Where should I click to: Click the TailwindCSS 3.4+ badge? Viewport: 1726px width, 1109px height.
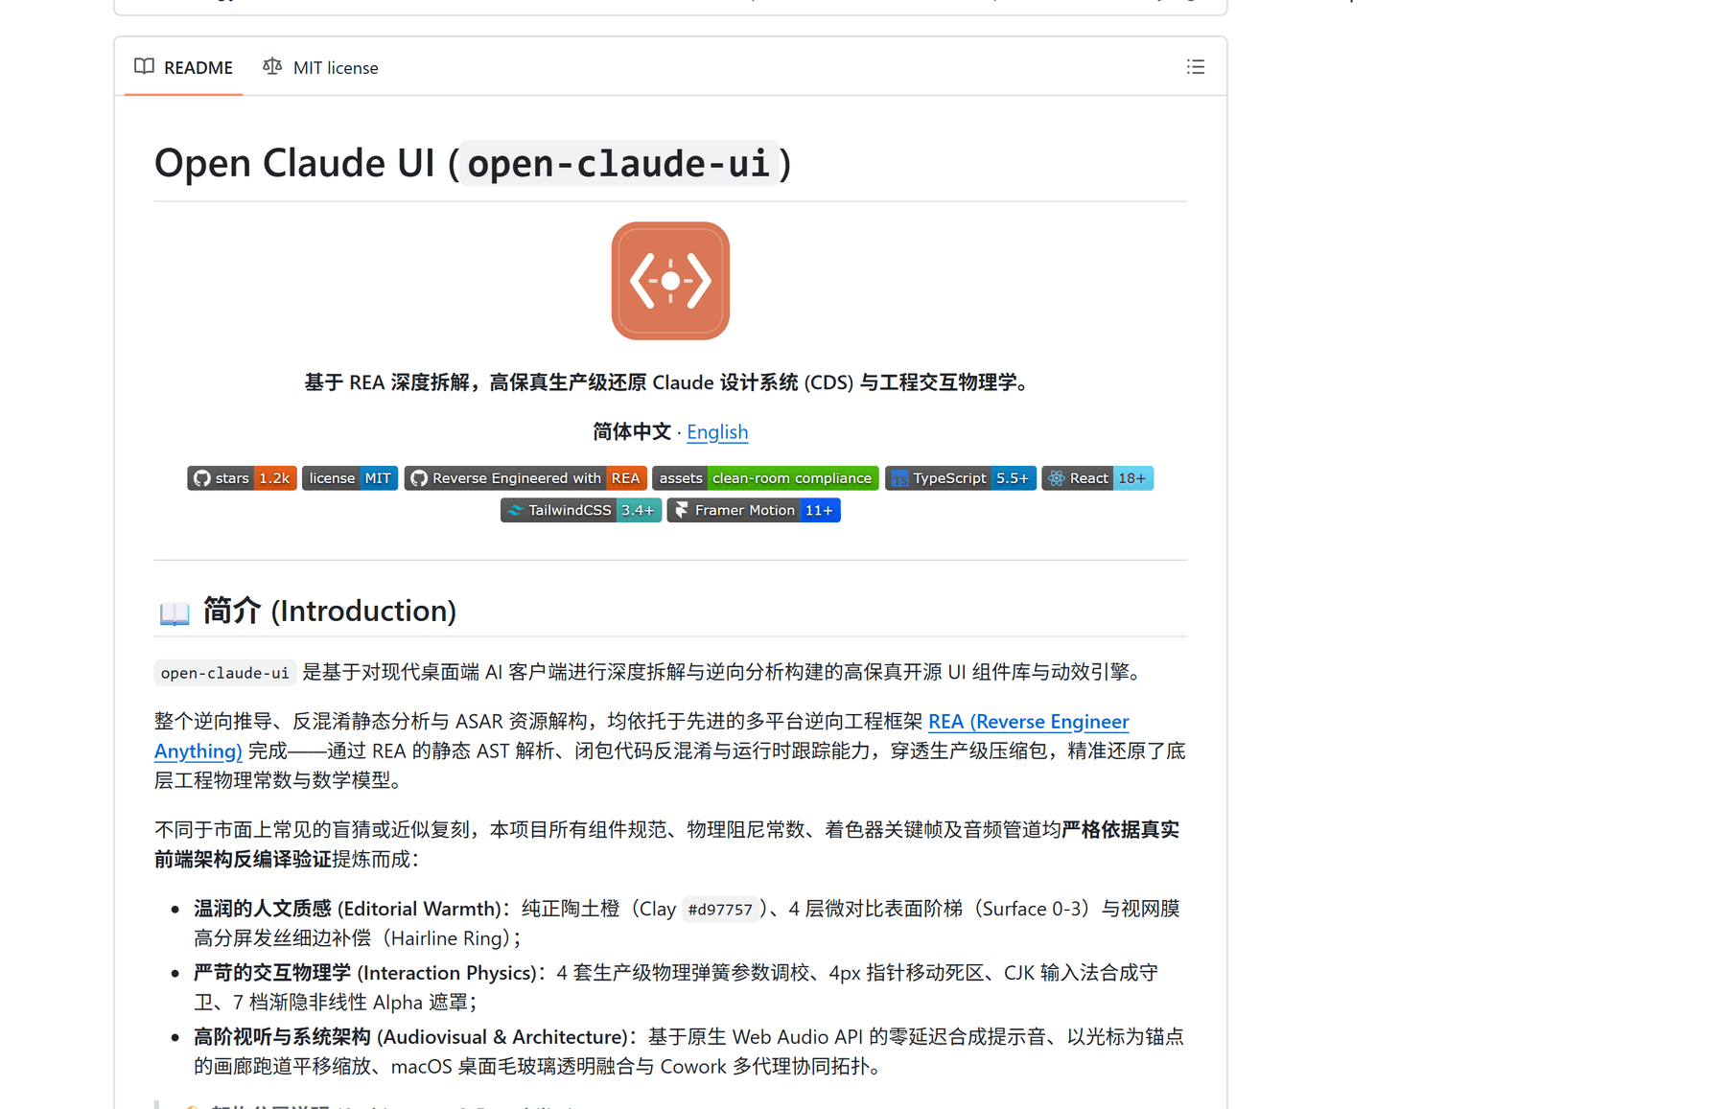pyautogui.click(x=581, y=510)
